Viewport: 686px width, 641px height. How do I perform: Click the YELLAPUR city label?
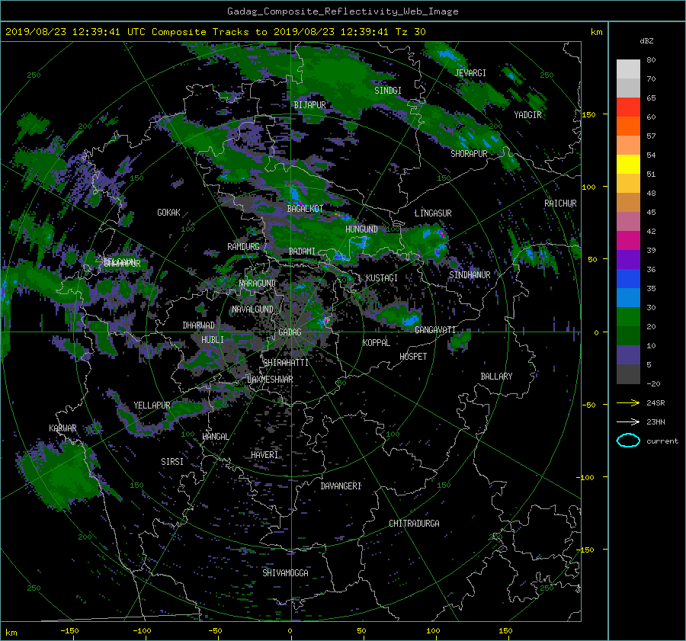pos(152,405)
